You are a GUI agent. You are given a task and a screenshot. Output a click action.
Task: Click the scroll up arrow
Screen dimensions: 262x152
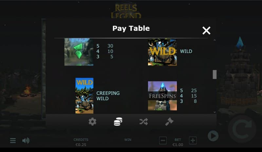(x=215, y=40)
